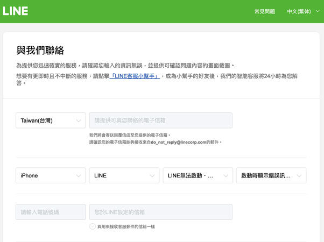The image size is (324, 242).
Task: Expand the iPhone device dropdown
Action: (x=51, y=175)
